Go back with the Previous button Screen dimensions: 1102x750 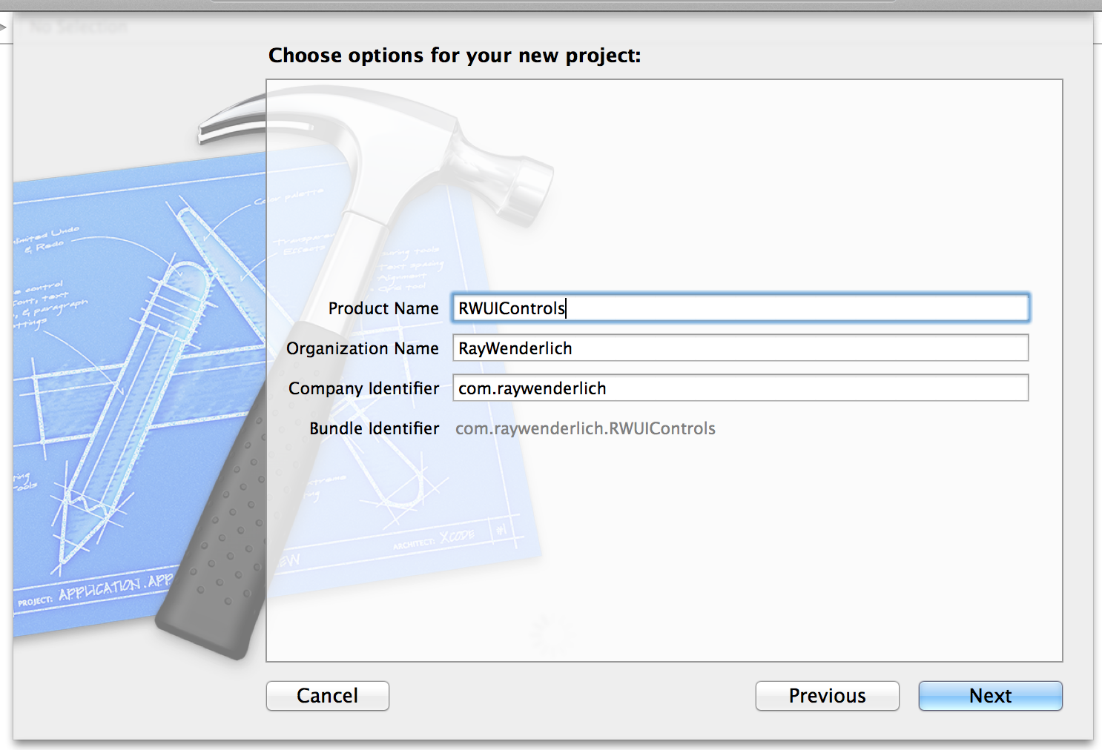point(827,696)
